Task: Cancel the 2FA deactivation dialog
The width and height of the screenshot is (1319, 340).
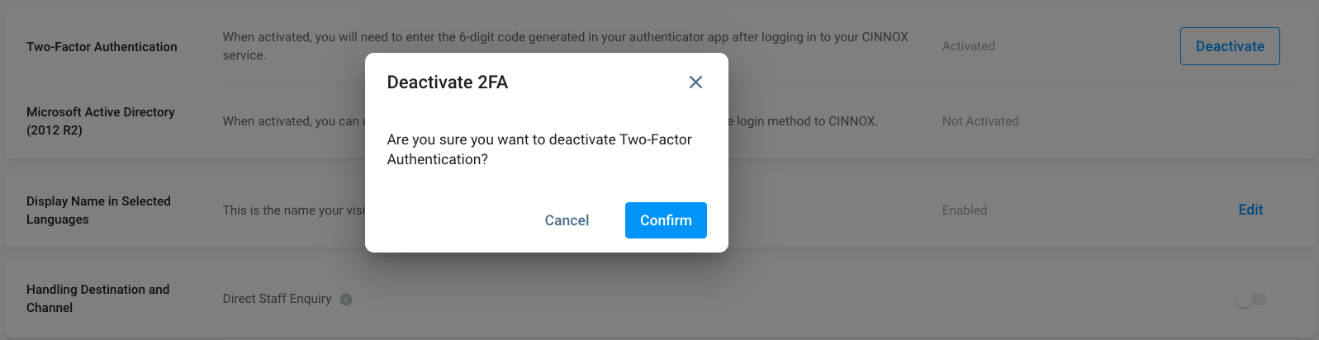Action: point(567,220)
